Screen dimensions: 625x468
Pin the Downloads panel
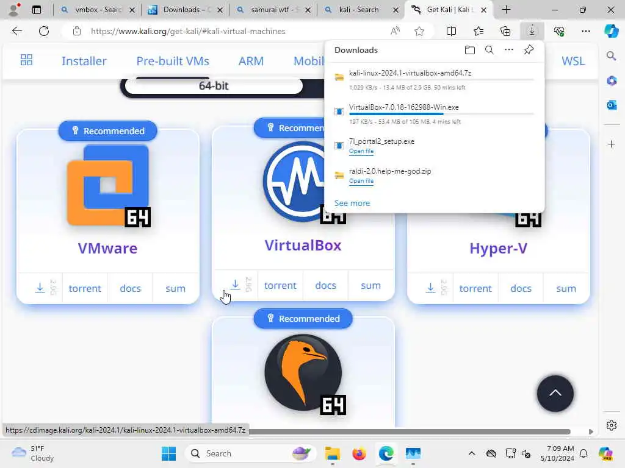[x=529, y=50]
